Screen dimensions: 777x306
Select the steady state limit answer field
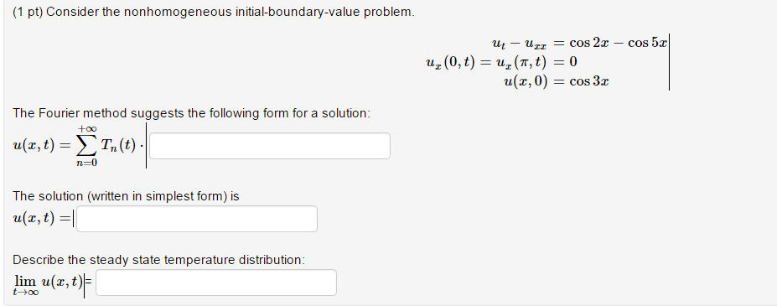tap(216, 283)
